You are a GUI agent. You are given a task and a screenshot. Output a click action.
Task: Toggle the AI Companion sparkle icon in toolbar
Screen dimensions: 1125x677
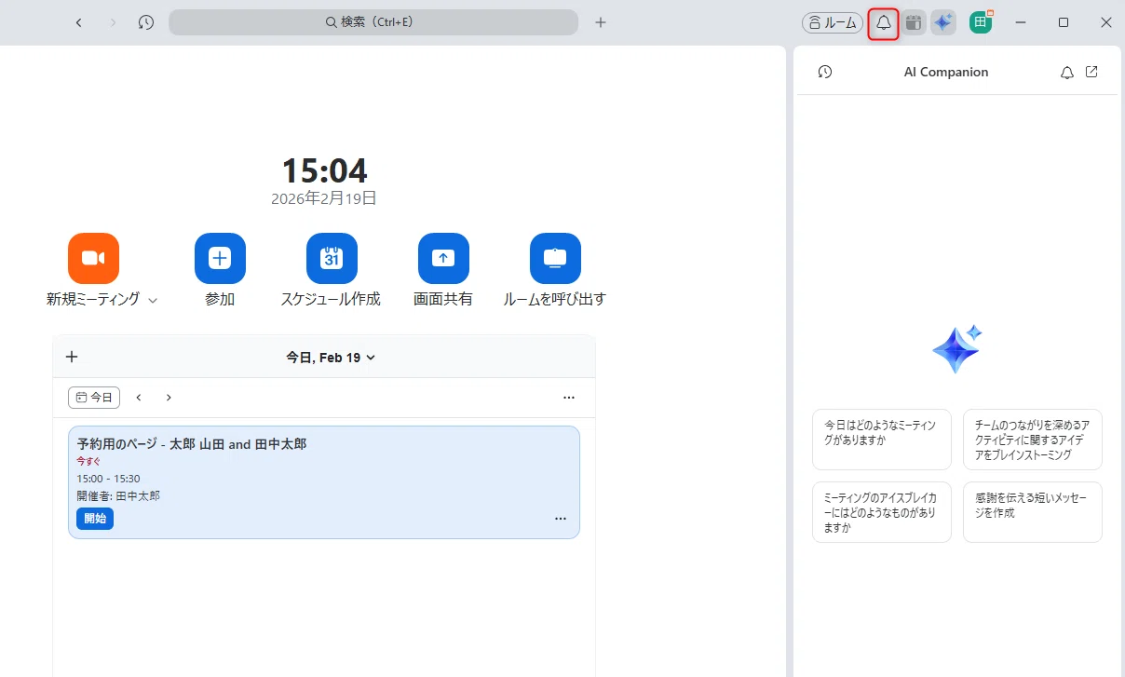click(x=943, y=23)
